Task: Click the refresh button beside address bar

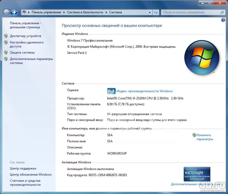Action: pos(156,12)
